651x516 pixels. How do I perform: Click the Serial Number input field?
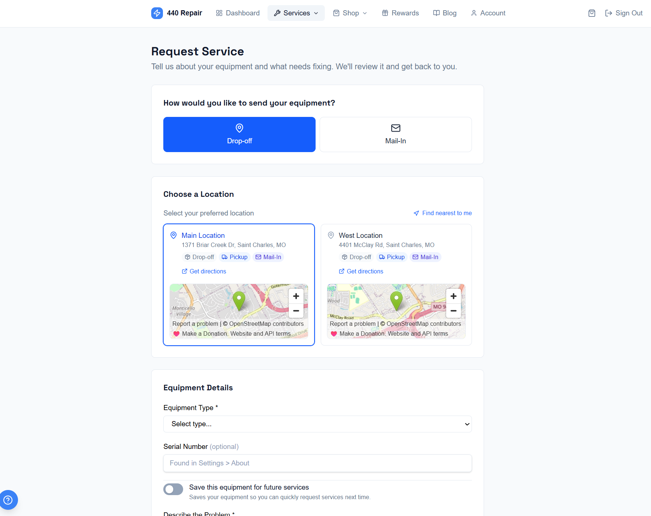317,463
